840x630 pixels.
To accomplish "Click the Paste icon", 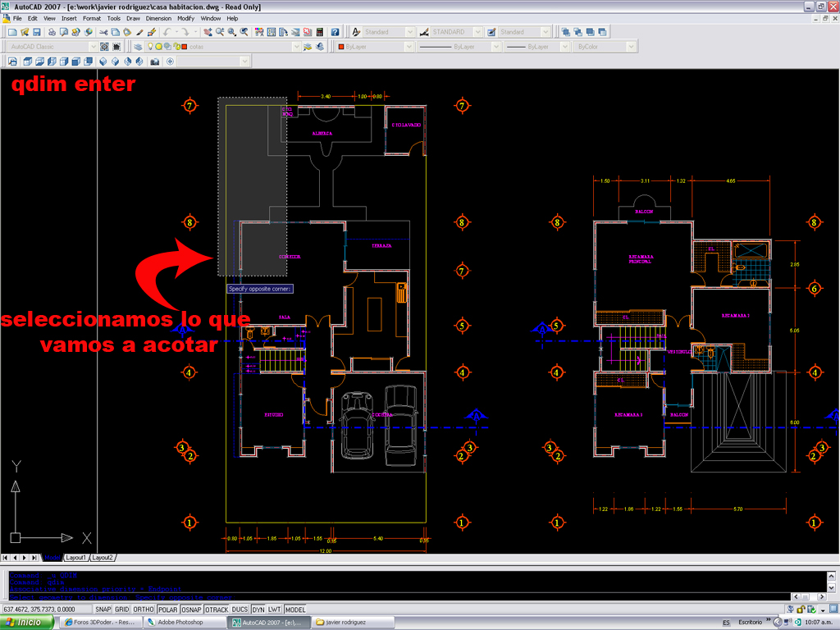I will [x=127, y=32].
